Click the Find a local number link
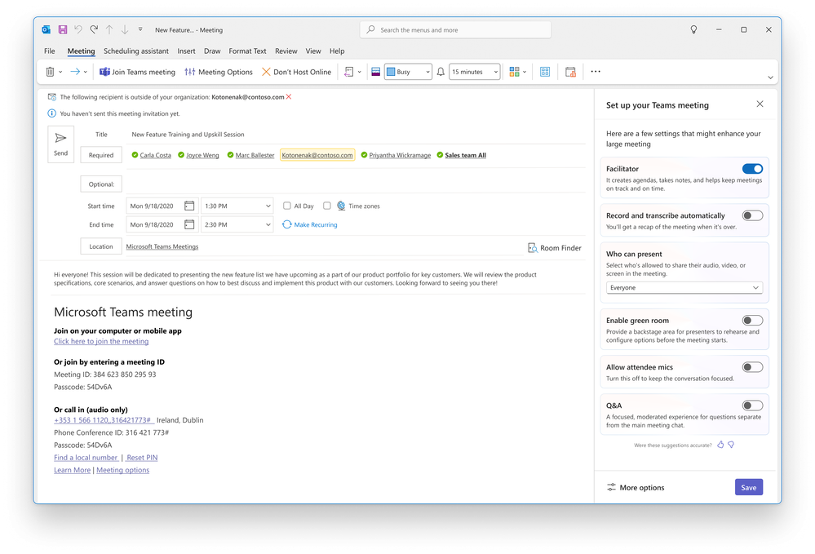Image resolution: width=815 pixels, height=554 pixels. pyautogui.click(x=86, y=458)
